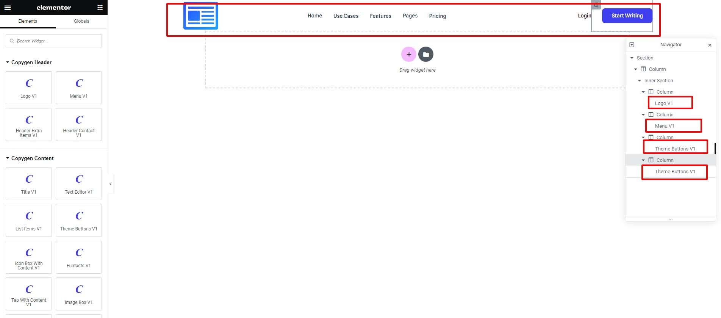The height and width of the screenshot is (318, 721).
Task: Select the Header Contact V1 widget
Action: pyautogui.click(x=79, y=124)
